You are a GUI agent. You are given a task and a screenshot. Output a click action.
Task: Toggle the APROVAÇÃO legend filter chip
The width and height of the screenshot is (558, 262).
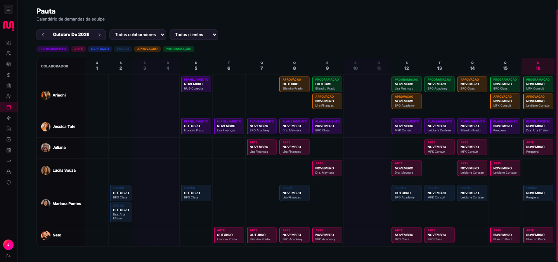point(147,49)
